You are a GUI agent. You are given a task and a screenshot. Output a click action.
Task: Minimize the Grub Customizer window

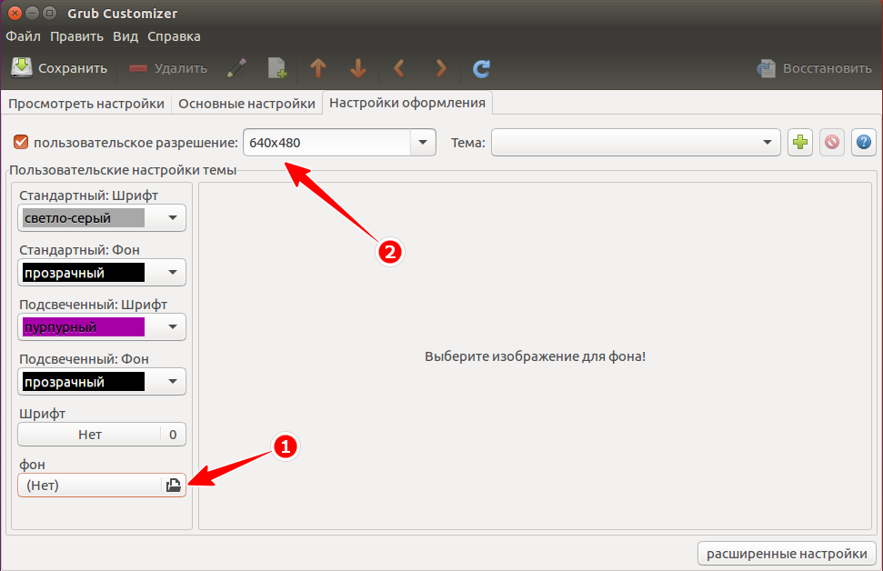point(33,13)
